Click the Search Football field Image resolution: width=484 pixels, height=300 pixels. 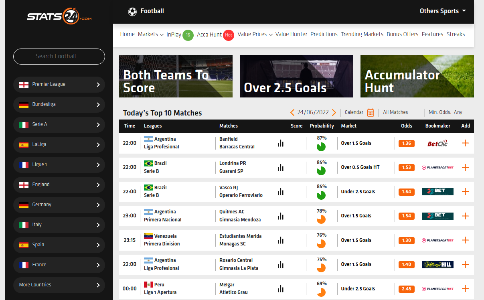click(x=59, y=57)
